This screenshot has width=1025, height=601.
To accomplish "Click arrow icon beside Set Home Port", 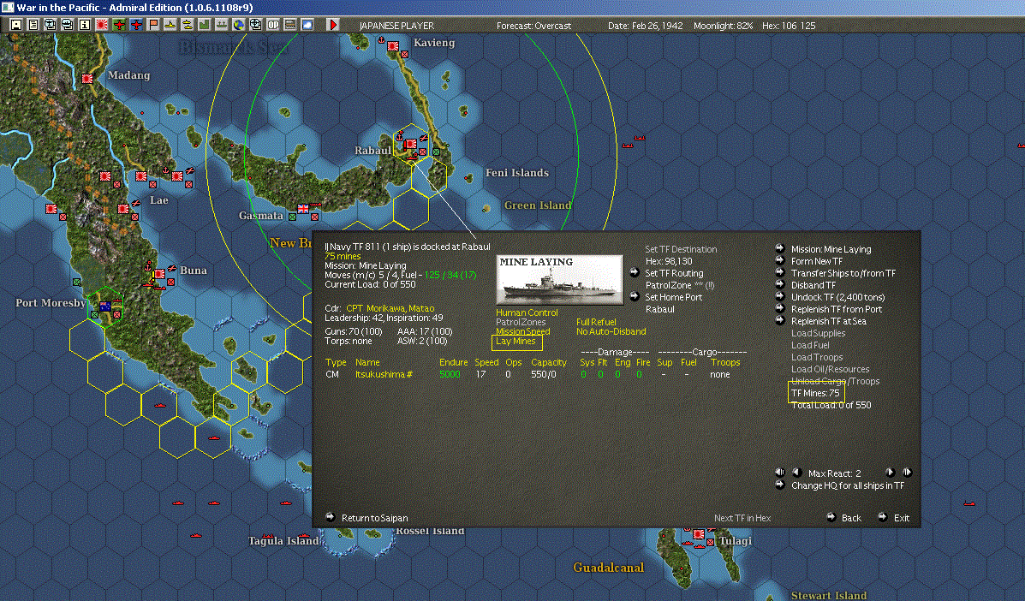I will click(634, 296).
